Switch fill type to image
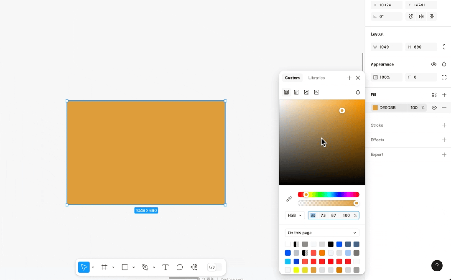Viewport: 451px width, 280px height. tap(306, 92)
